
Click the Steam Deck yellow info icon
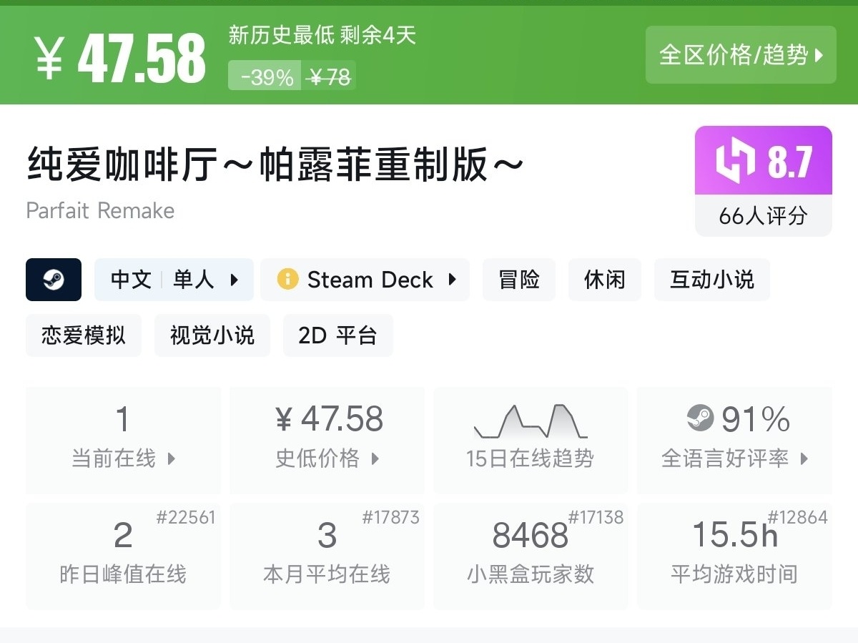point(287,279)
